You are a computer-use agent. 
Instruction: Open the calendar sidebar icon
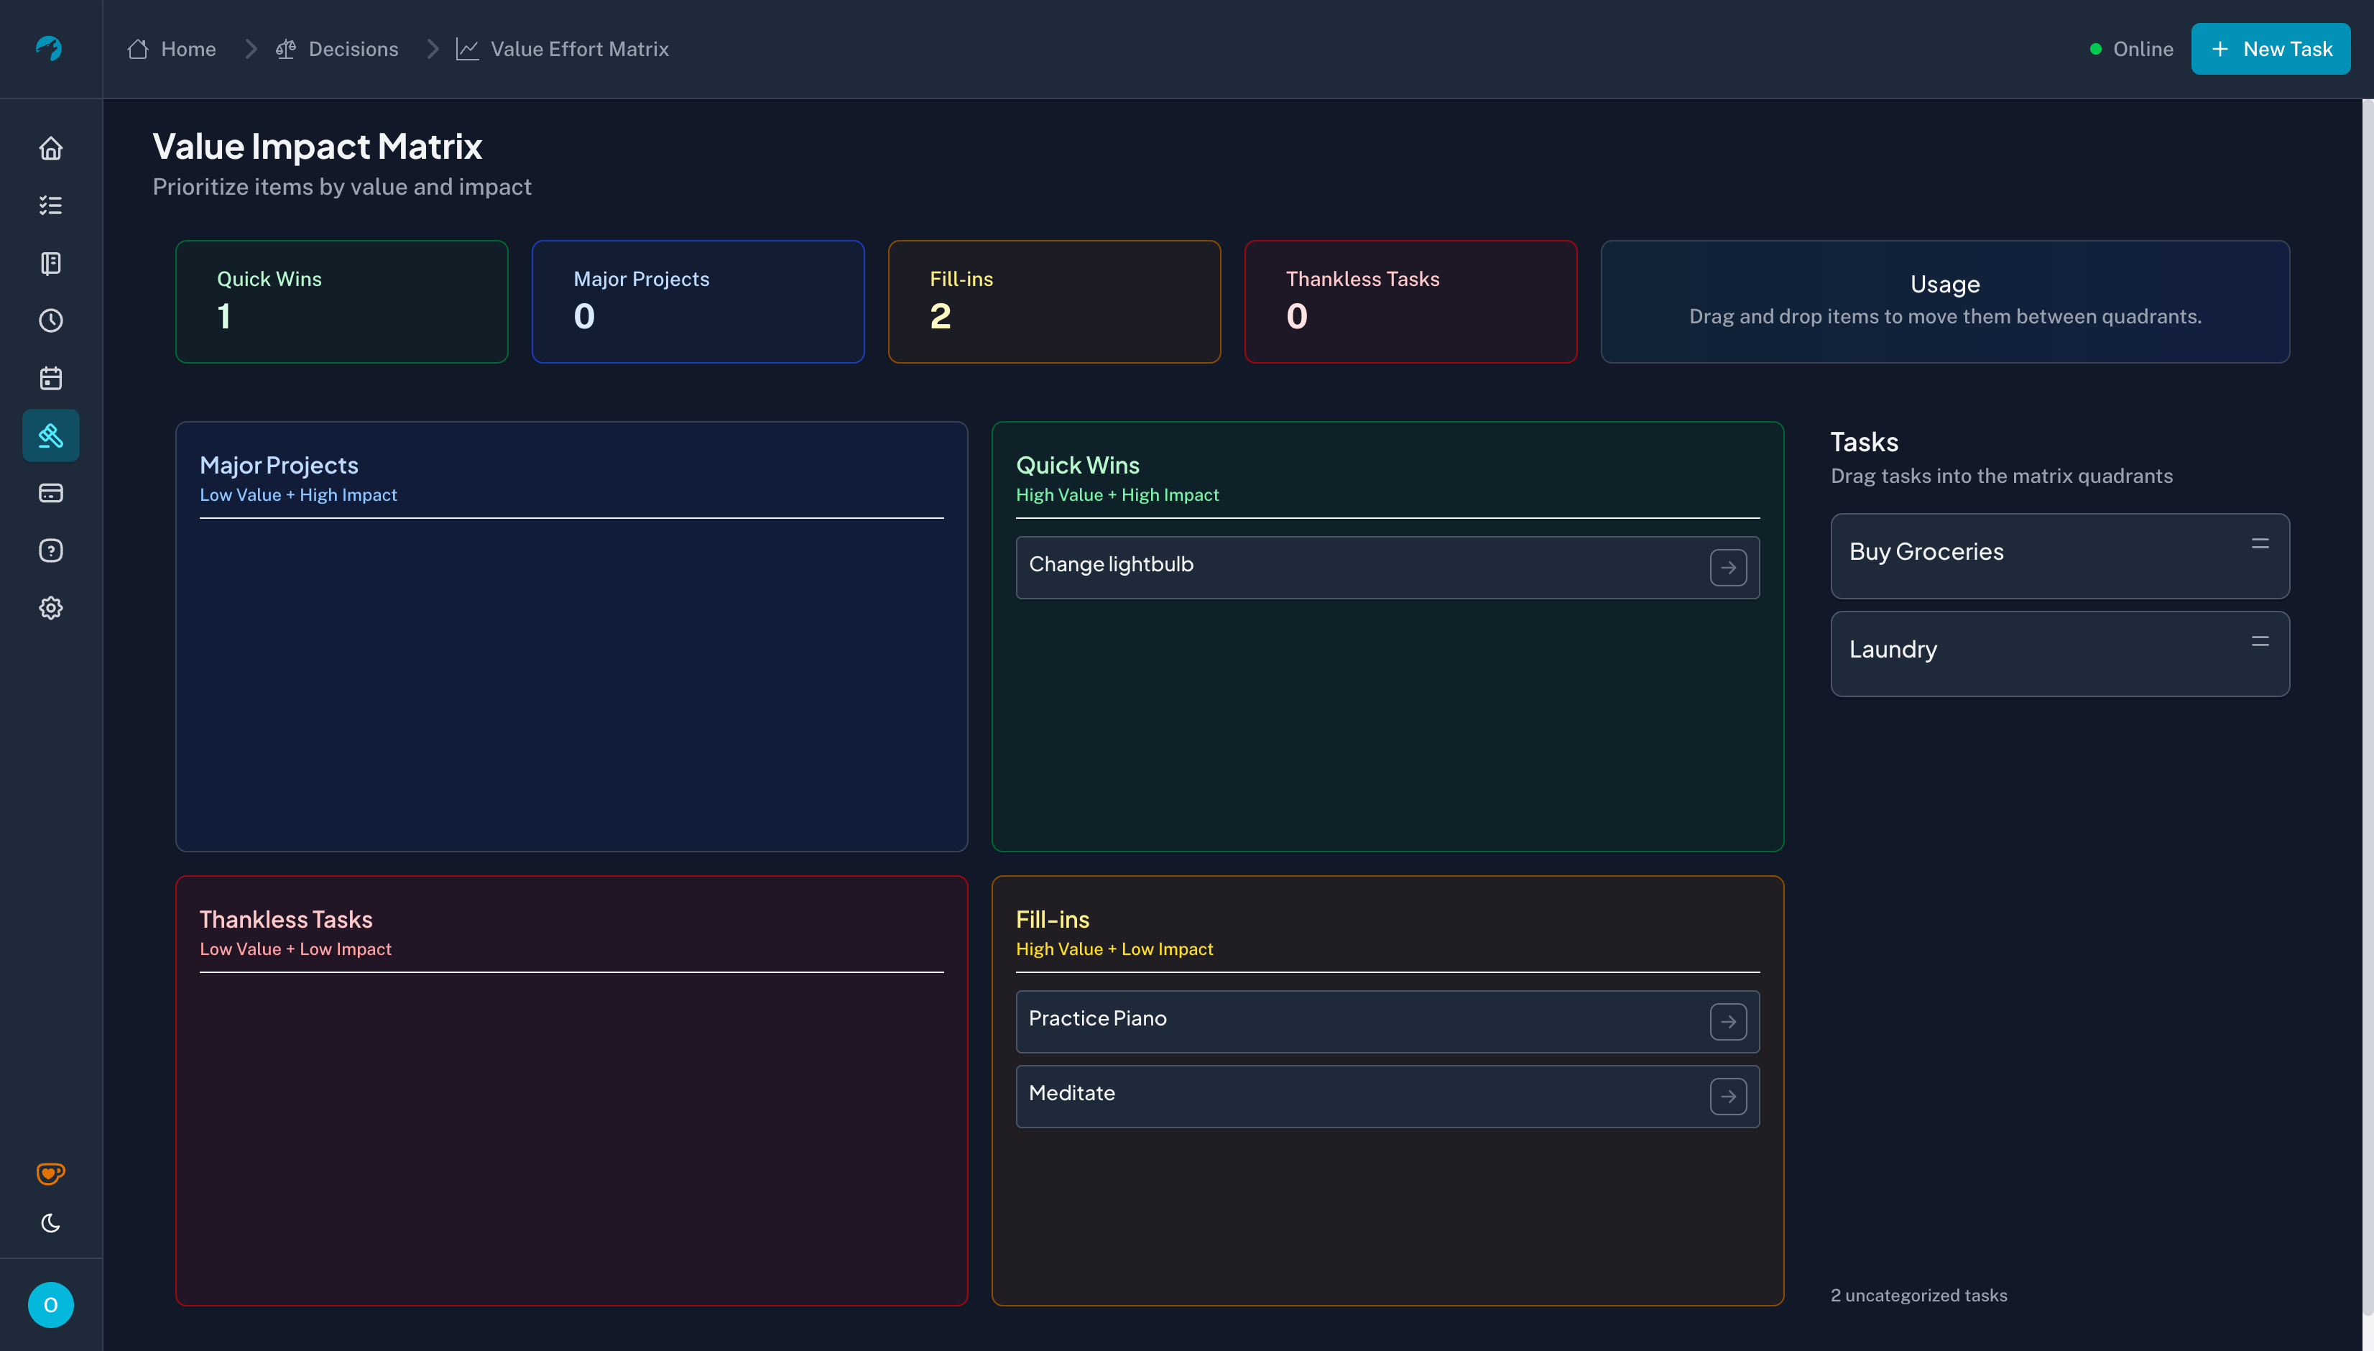(51, 379)
